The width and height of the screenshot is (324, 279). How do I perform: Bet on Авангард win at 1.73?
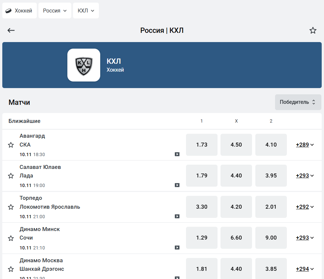click(x=202, y=145)
